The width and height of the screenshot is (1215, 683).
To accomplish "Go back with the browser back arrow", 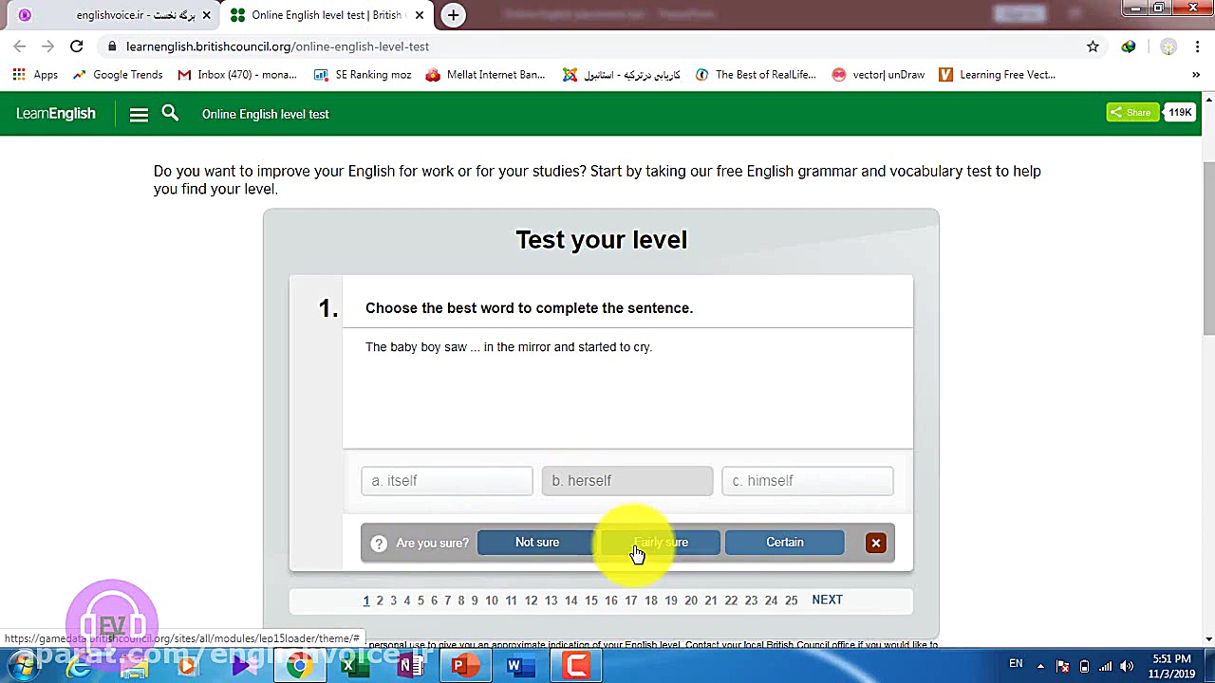I will 20,46.
